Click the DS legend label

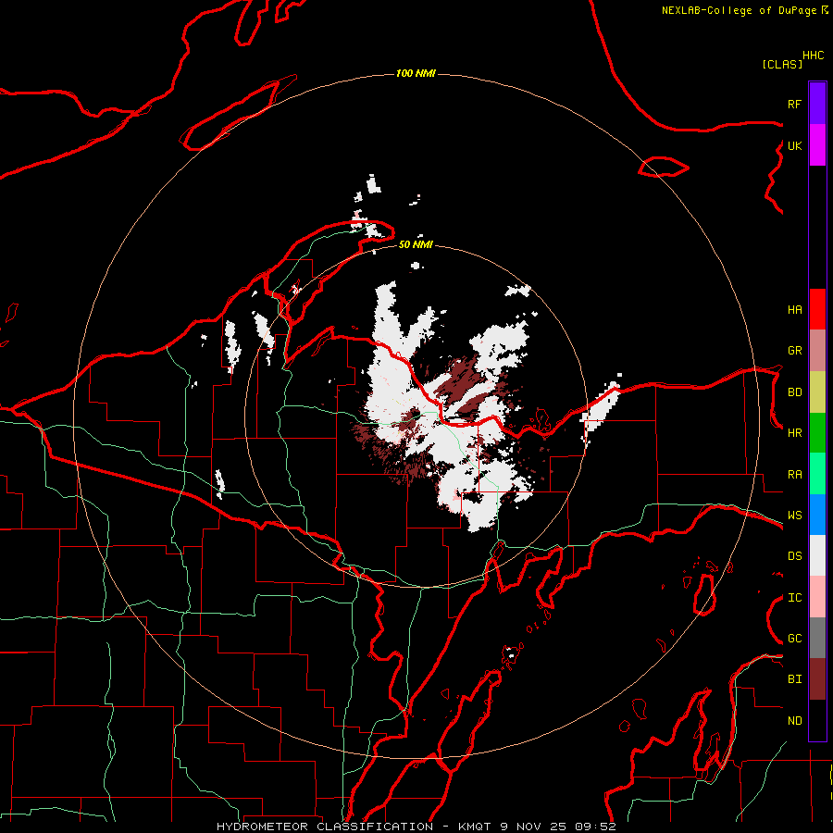tap(794, 556)
